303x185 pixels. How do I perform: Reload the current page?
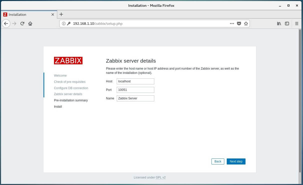pos(22,24)
